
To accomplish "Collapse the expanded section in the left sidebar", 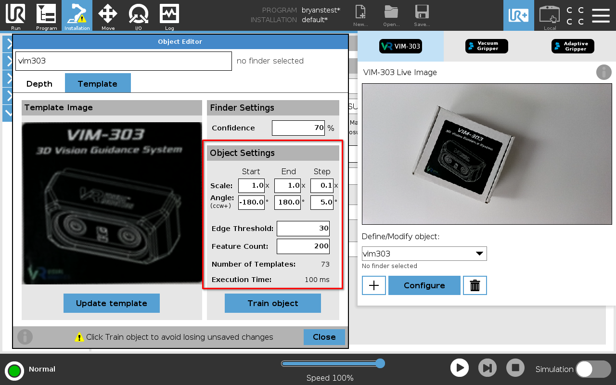I will 8,113.
